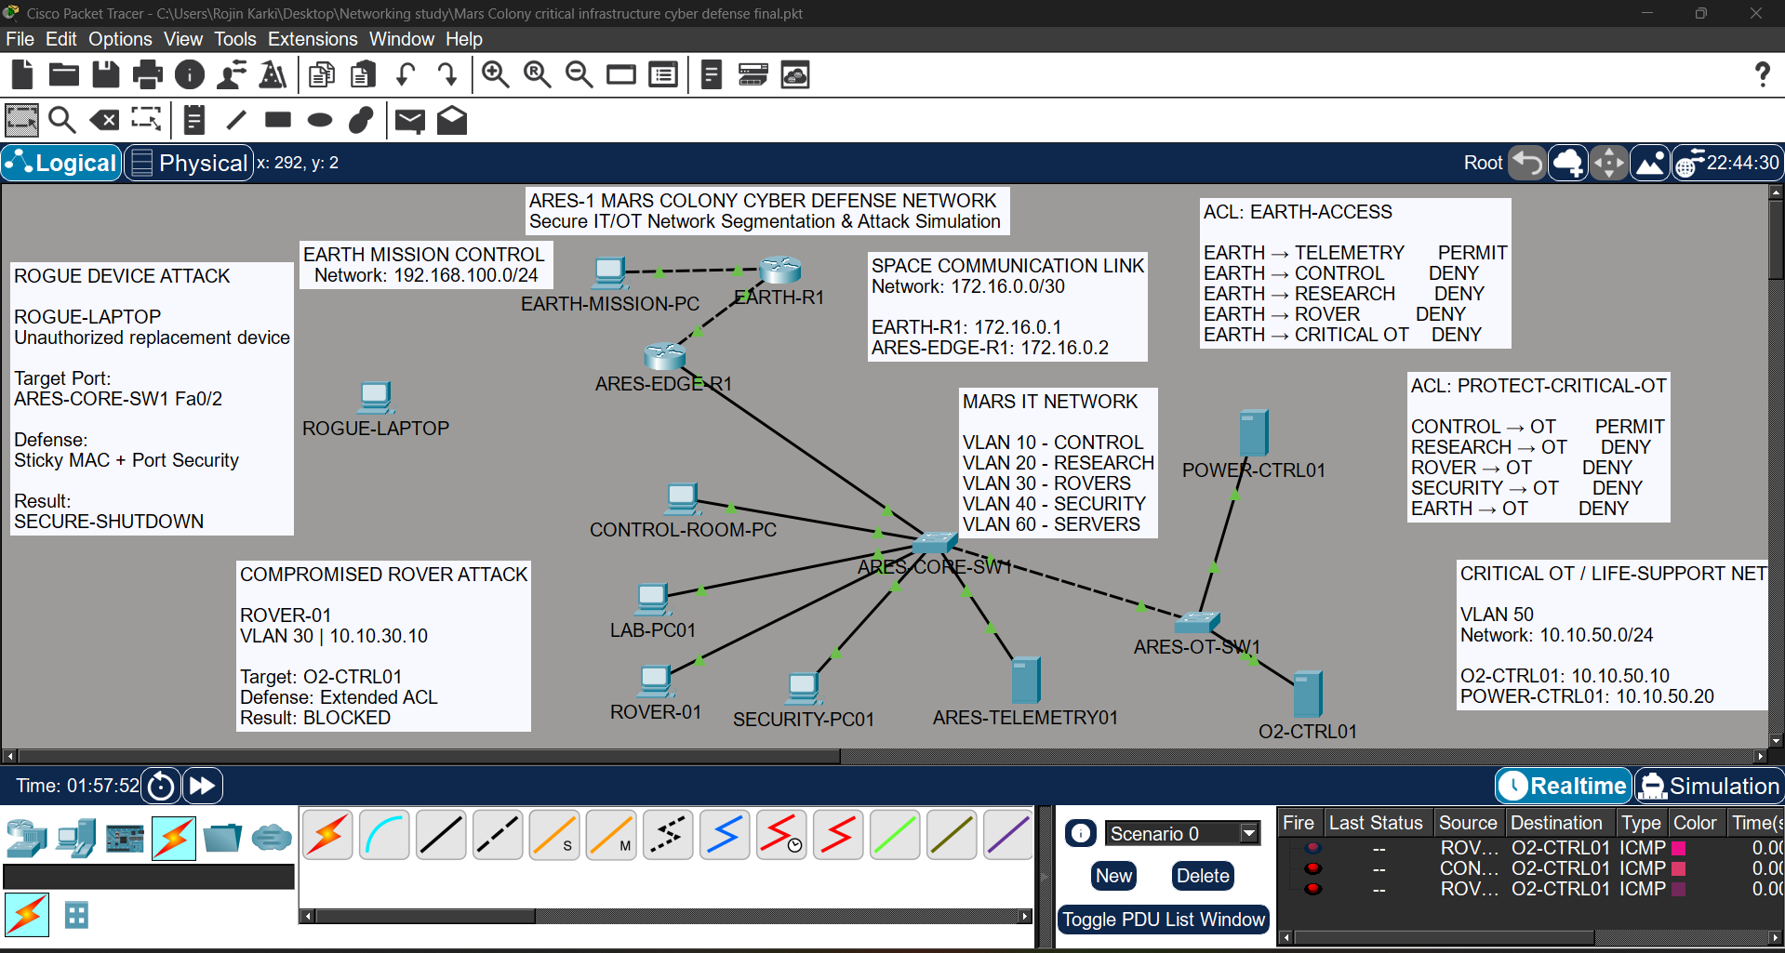This screenshot has width=1785, height=953.
Task: Click the Power Cycle Devices reset button
Action: [x=161, y=786]
